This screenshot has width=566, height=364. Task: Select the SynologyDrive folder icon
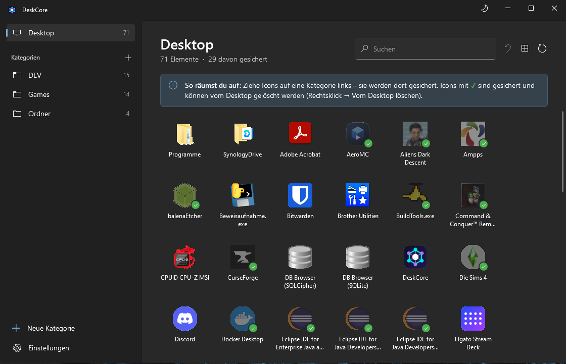[x=243, y=134]
